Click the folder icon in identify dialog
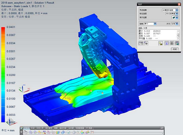Image resolution: width=183 pixels, height=135 pixels. [x=160, y=44]
